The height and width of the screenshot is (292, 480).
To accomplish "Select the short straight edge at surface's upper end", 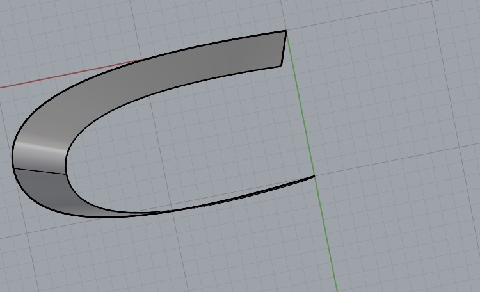I will [284, 48].
